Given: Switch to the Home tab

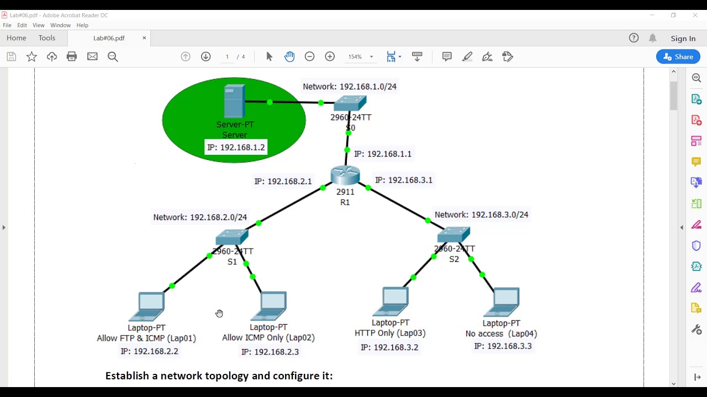Looking at the screenshot, I should pyautogui.click(x=17, y=38).
